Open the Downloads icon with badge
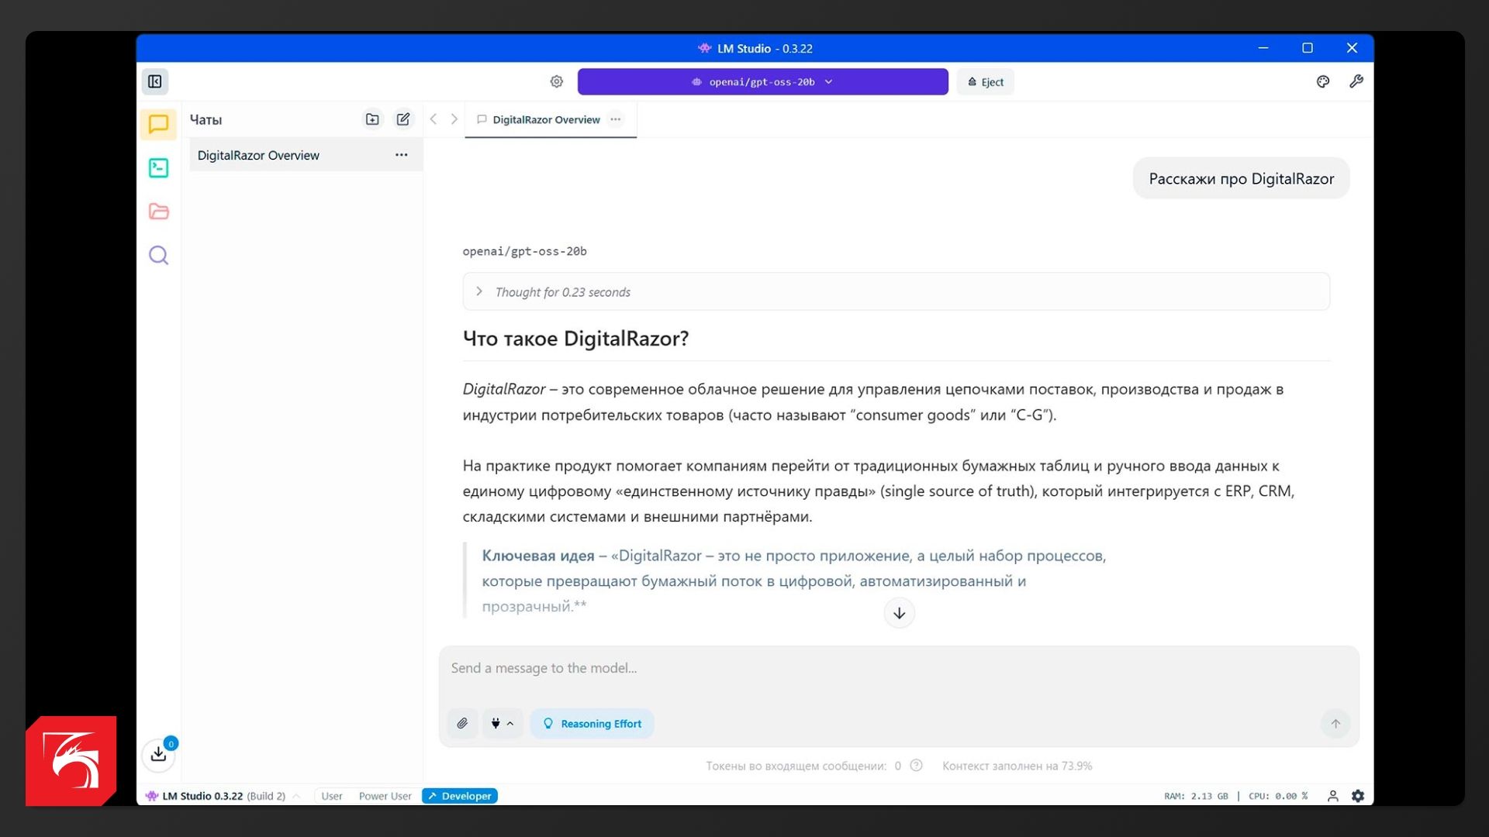 (x=158, y=753)
